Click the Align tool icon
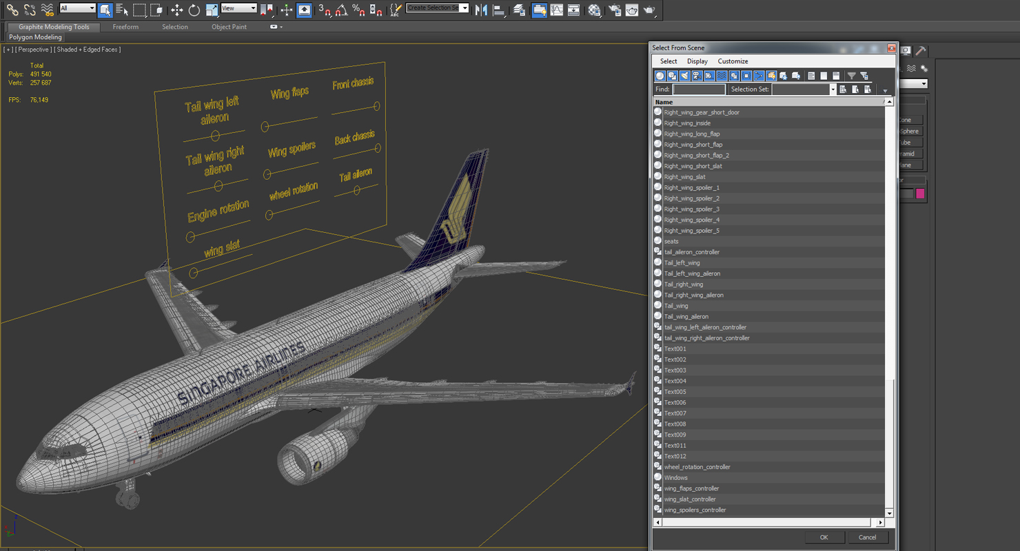This screenshot has height=551, width=1020. [x=499, y=10]
